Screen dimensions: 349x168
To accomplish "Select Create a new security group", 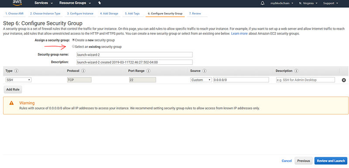I will [x=73, y=40].
